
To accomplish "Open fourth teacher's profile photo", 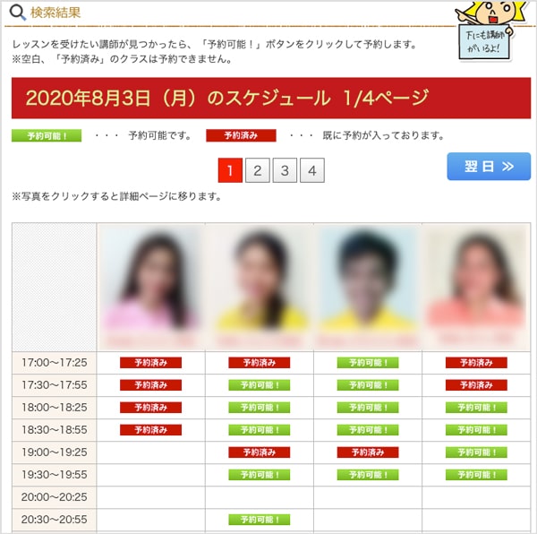I will pos(476,286).
